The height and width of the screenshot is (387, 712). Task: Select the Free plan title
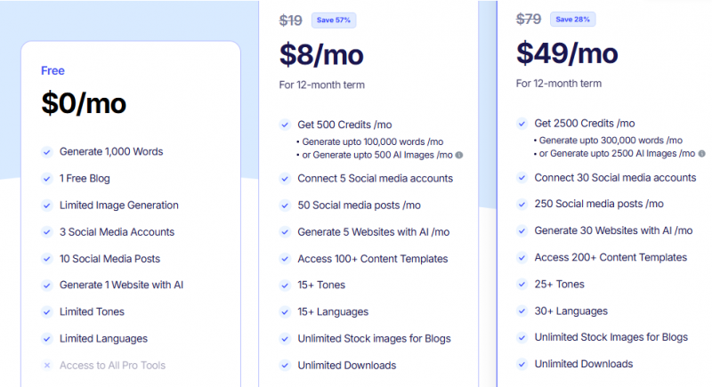coord(53,71)
